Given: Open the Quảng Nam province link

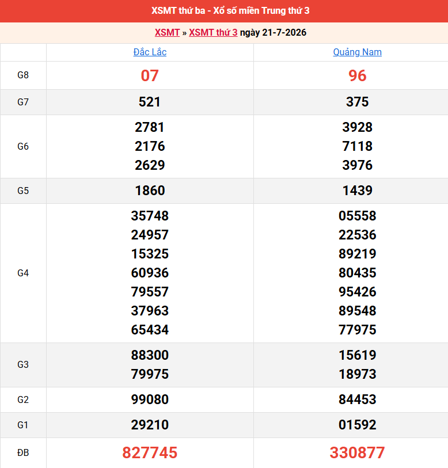Looking at the screenshot, I should click(x=357, y=52).
